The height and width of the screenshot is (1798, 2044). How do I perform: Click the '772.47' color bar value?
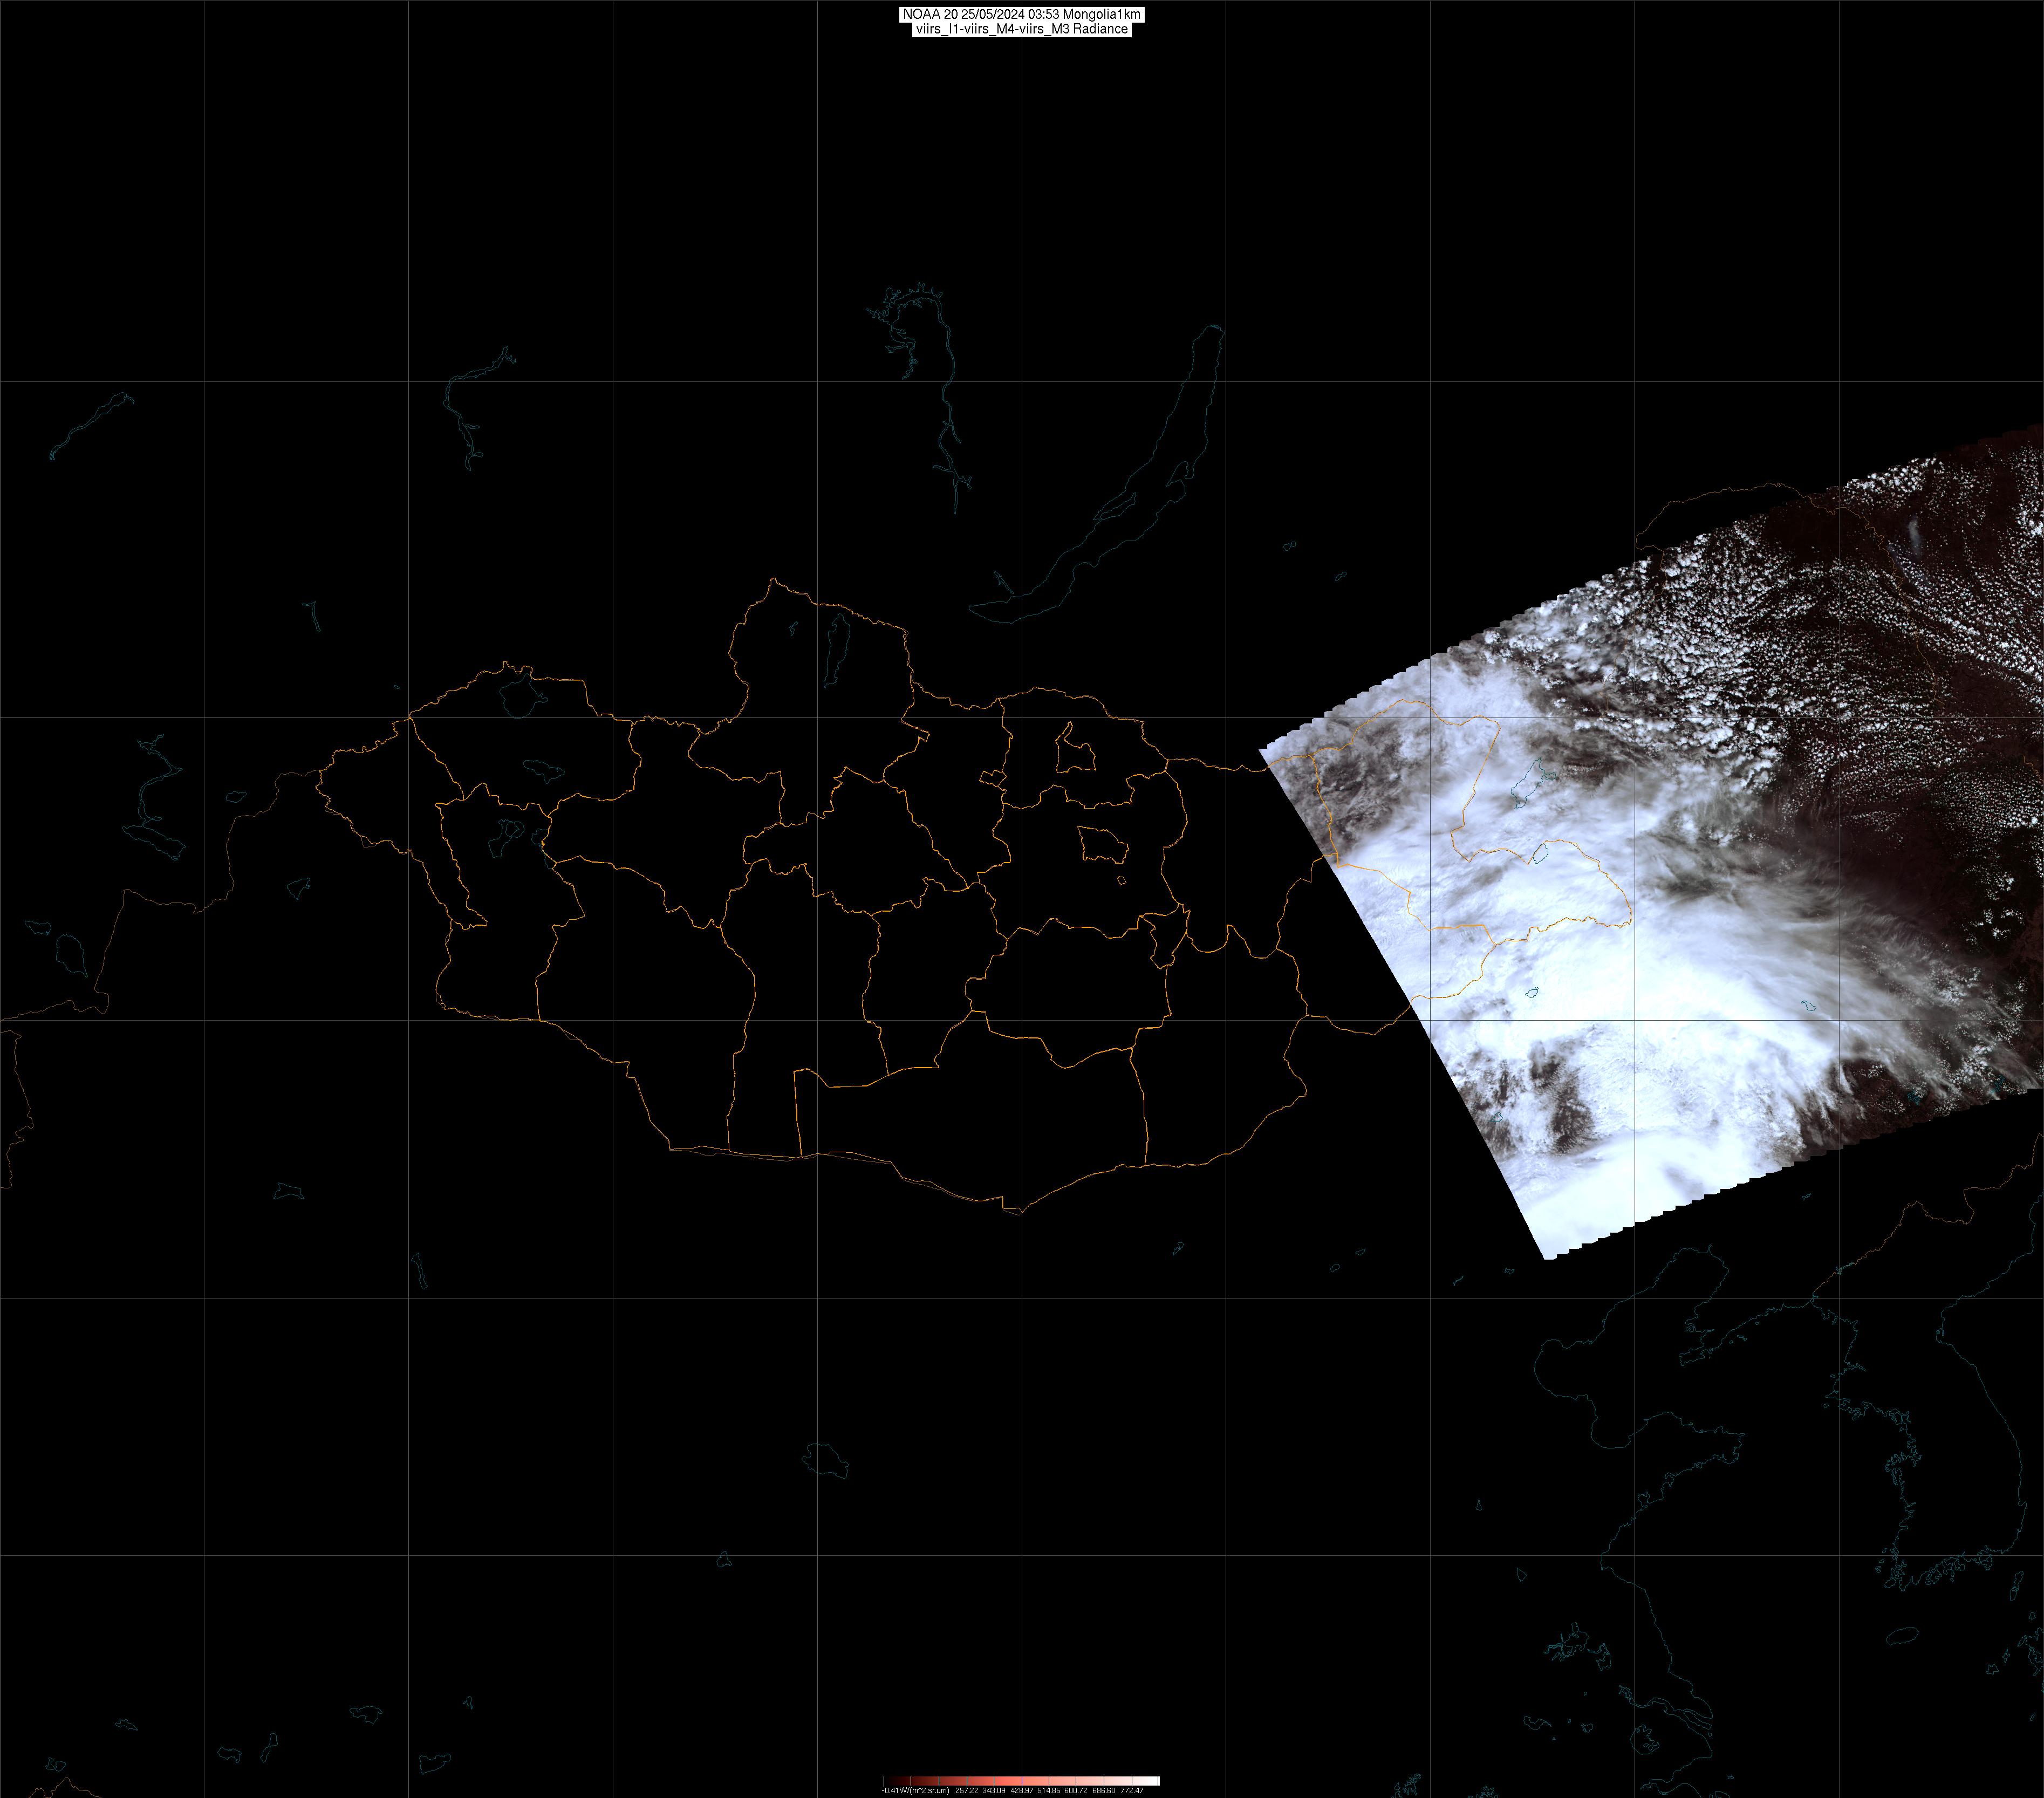(x=1132, y=1791)
